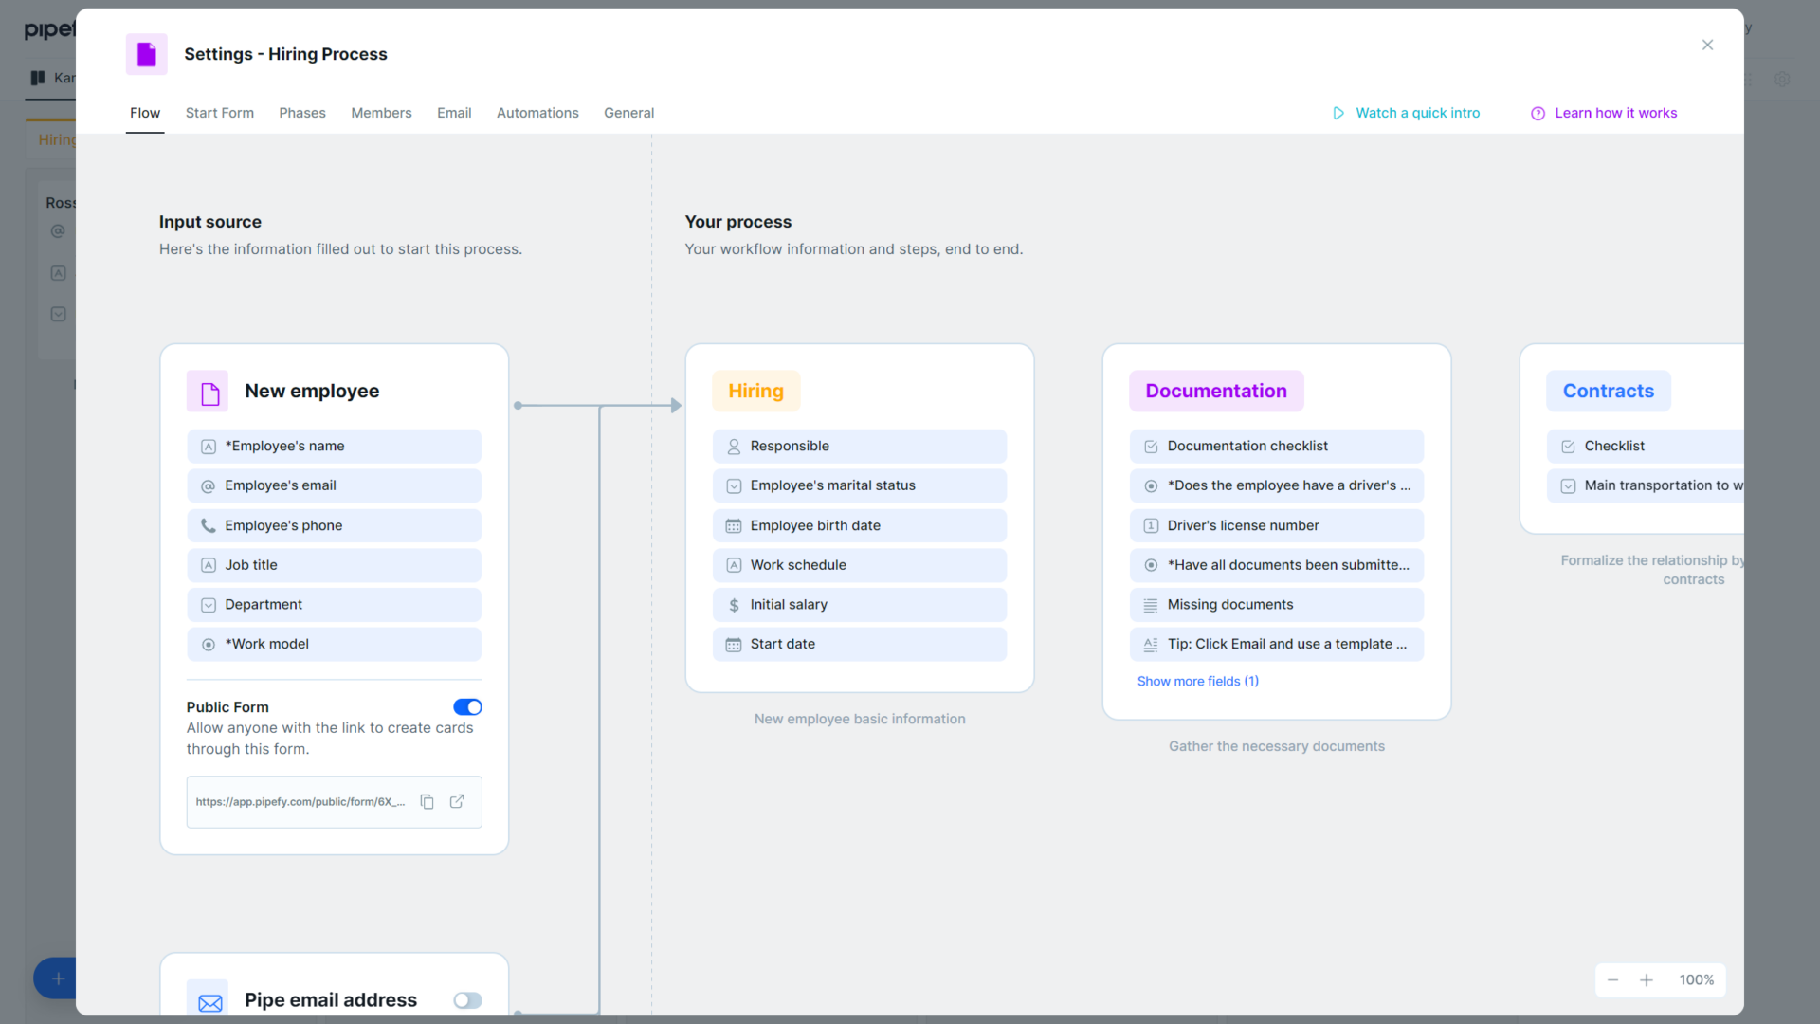Viewport: 1820px width, 1024px height.
Task: Click the checklist icon on Documentation checklist
Action: pos(1150,446)
